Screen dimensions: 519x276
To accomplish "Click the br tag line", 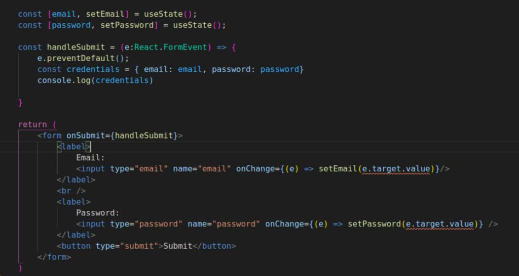I will (71, 191).
